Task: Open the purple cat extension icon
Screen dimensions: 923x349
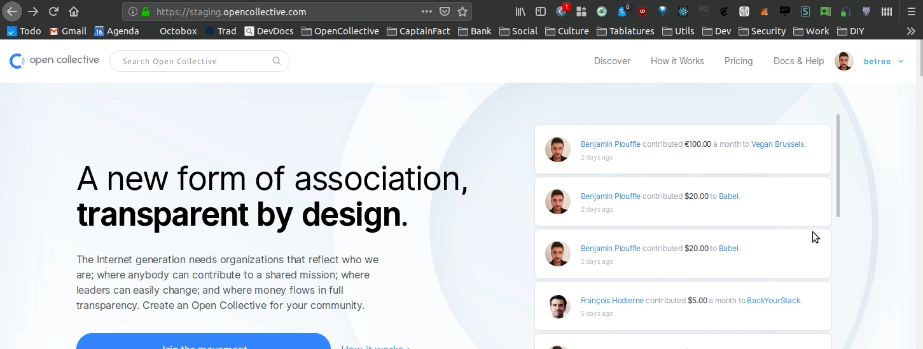Action: (866, 11)
